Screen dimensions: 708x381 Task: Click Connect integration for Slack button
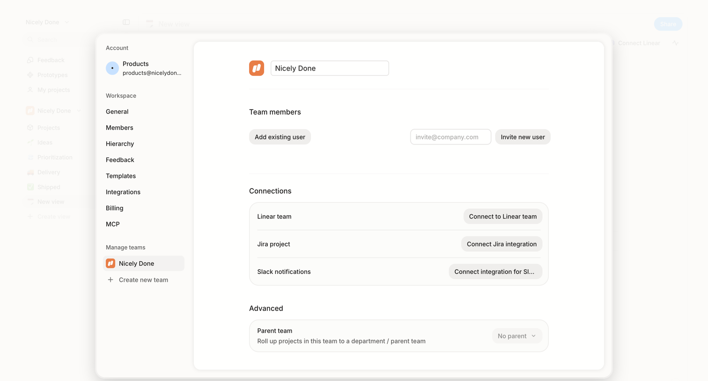(x=495, y=272)
